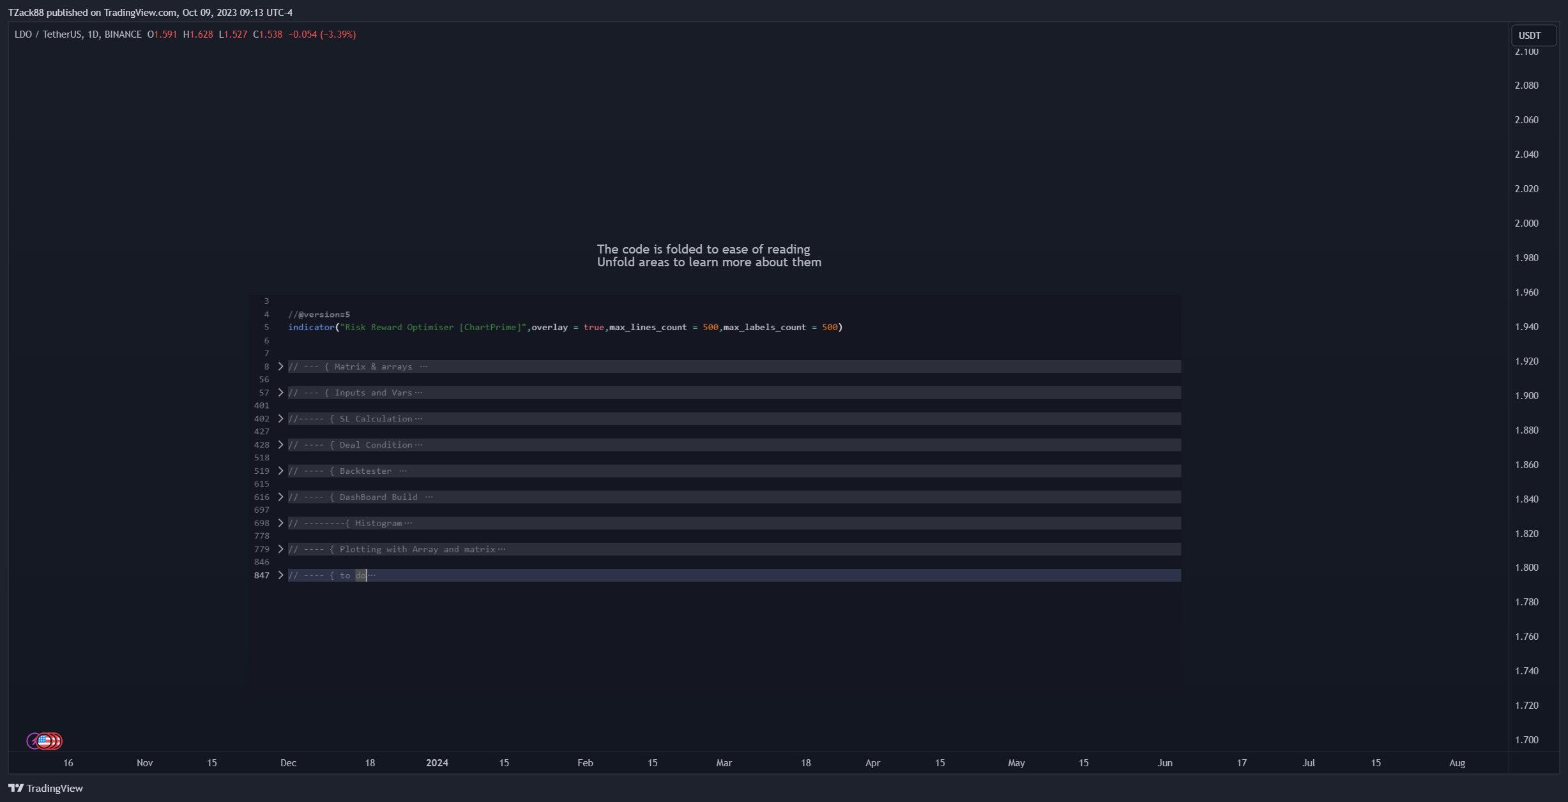1568x802 pixels.
Task: Click the 'TZack88 published on TradingView.com' header
Action: 150,12
